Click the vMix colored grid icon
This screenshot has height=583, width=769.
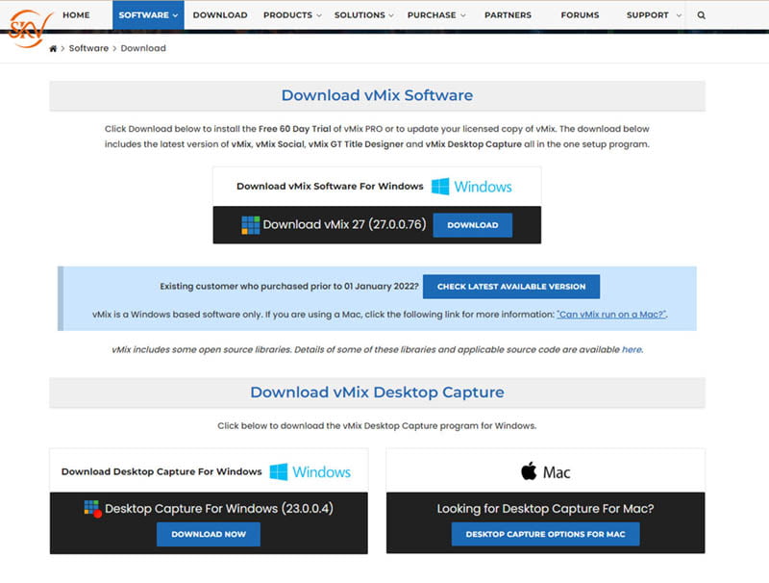point(250,225)
